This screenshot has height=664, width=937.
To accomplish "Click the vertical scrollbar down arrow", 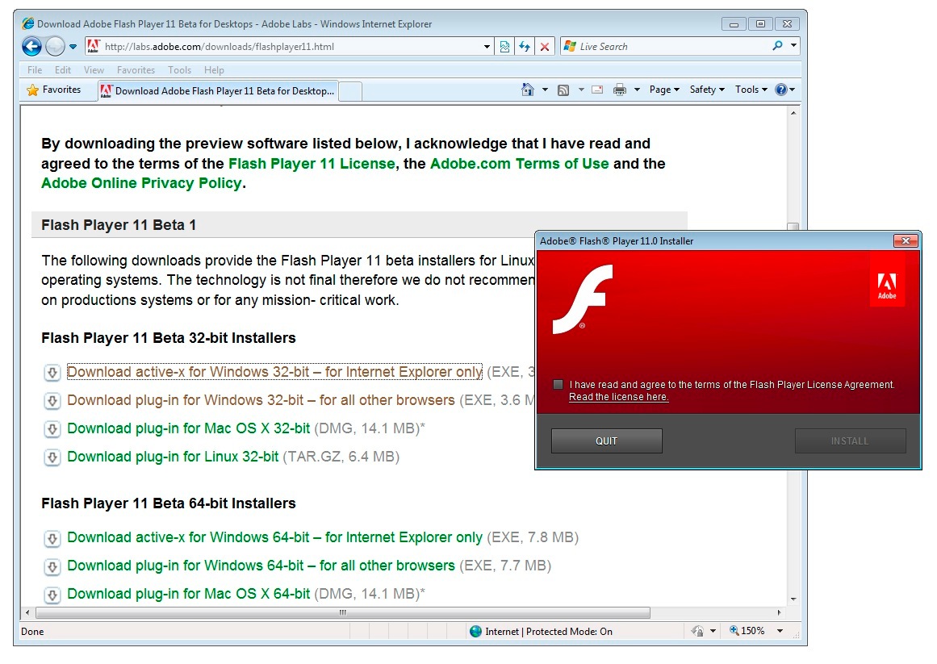I will [793, 599].
